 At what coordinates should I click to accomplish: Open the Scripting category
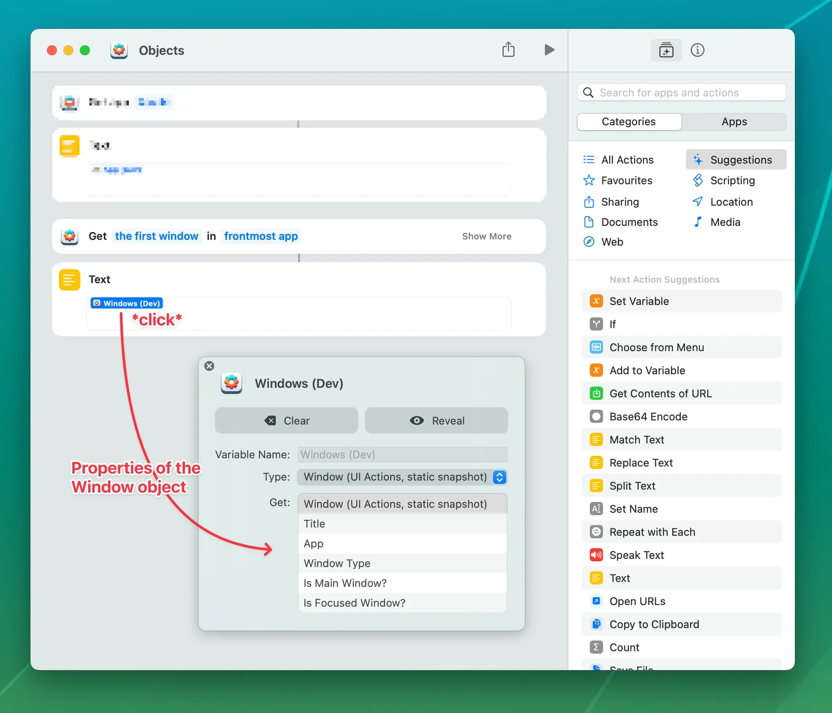click(732, 180)
